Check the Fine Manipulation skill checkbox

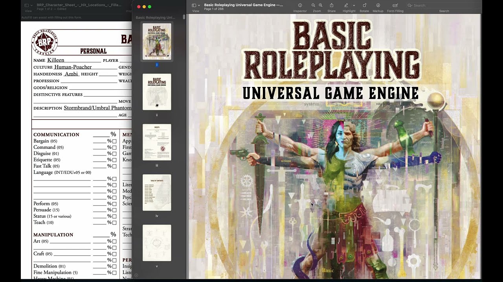114,273
